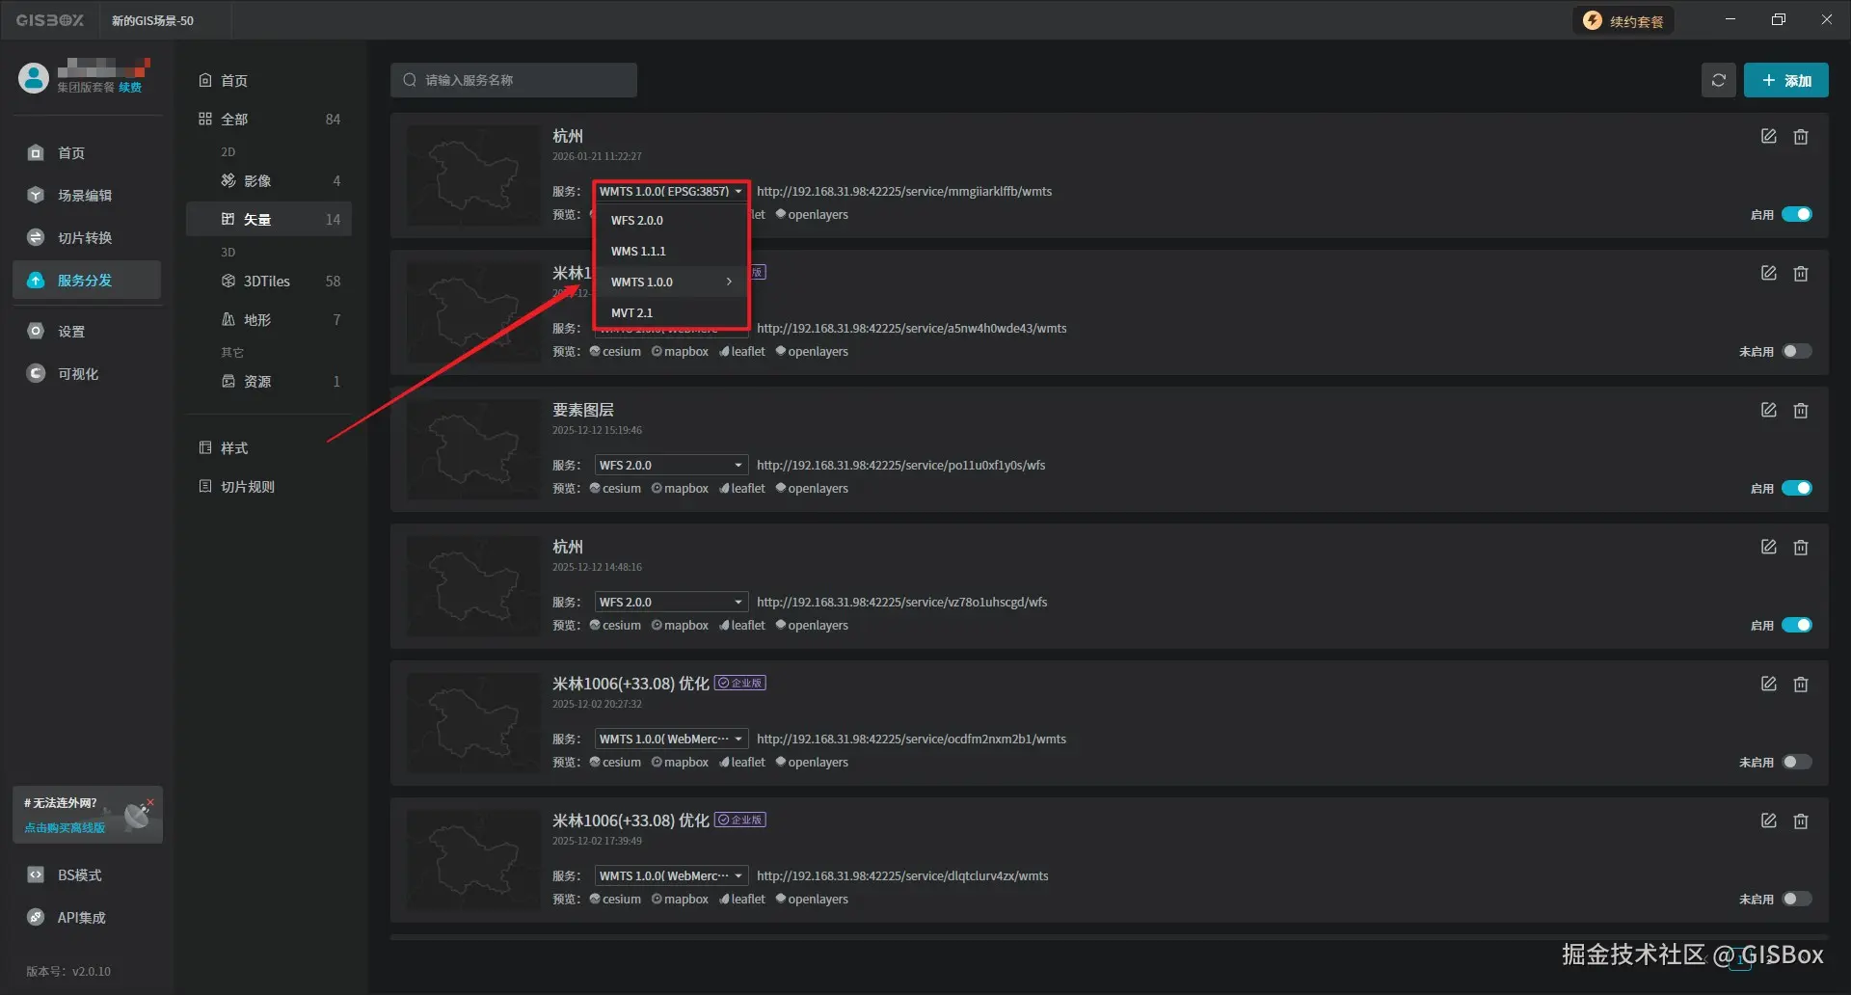Image resolution: width=1851 pixels, height=995 pixels.
Task: Expand the WMTS 1.0.0 submenu arrow
Action: click(x=729, y=282)
